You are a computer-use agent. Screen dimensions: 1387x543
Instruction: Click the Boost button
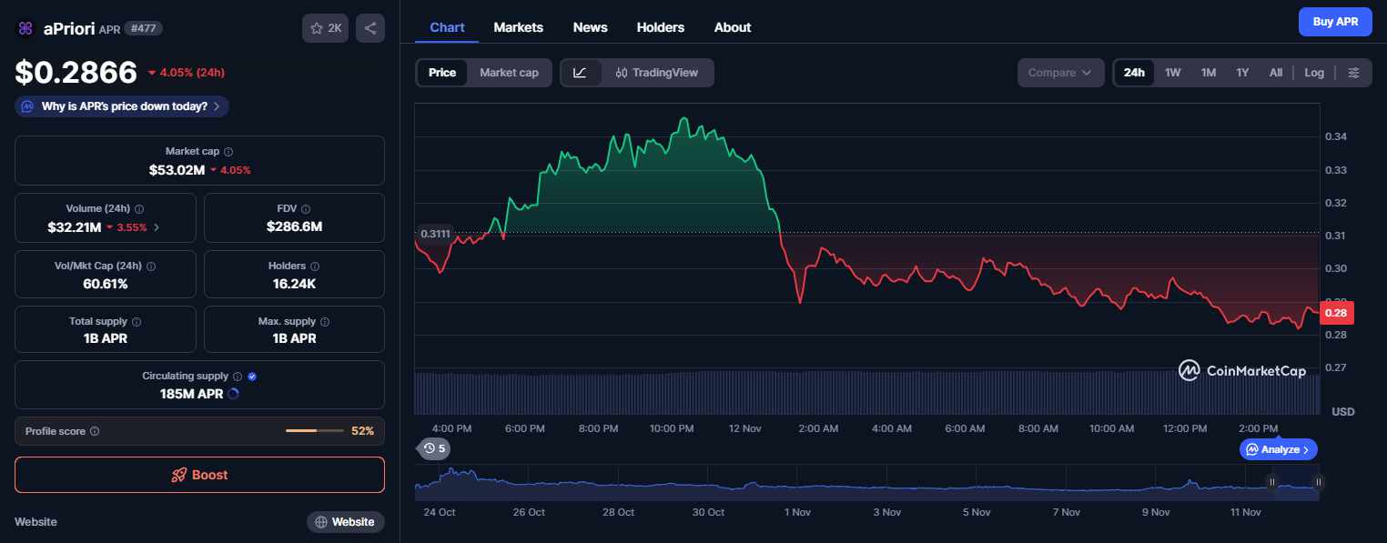(x=199, y=475)
